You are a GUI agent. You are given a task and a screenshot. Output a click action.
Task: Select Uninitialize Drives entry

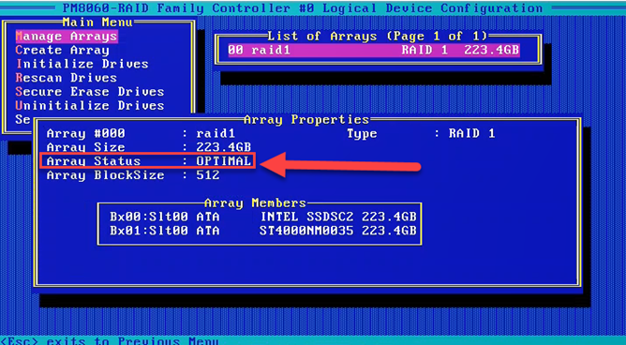point(90,106)
